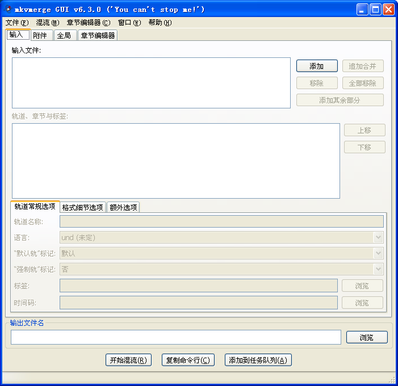Click the mkvmerge app icon in title bar

click(8, 9)
